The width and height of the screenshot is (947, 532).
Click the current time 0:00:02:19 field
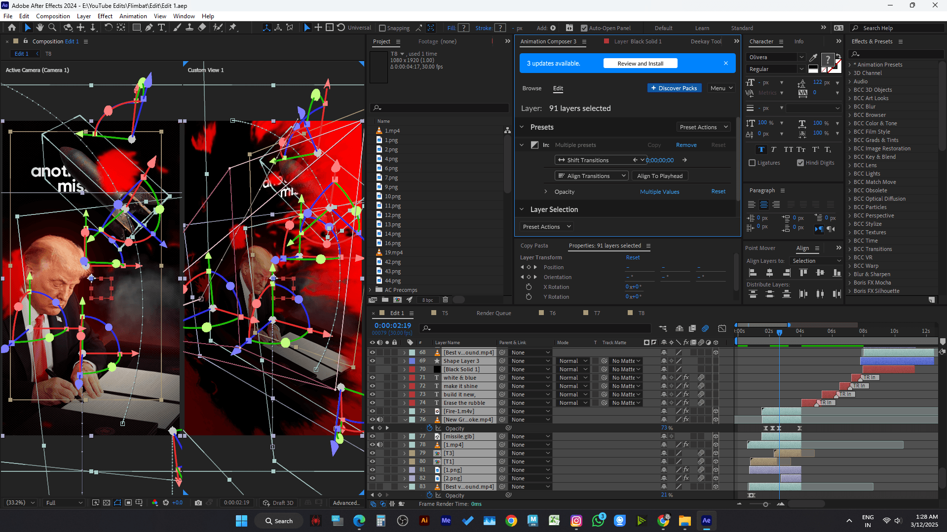click(x=392, y=325)
